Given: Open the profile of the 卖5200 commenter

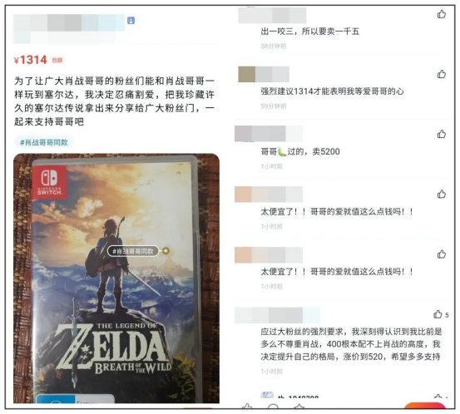Looking at the screenshot, I should coord(269,134).
